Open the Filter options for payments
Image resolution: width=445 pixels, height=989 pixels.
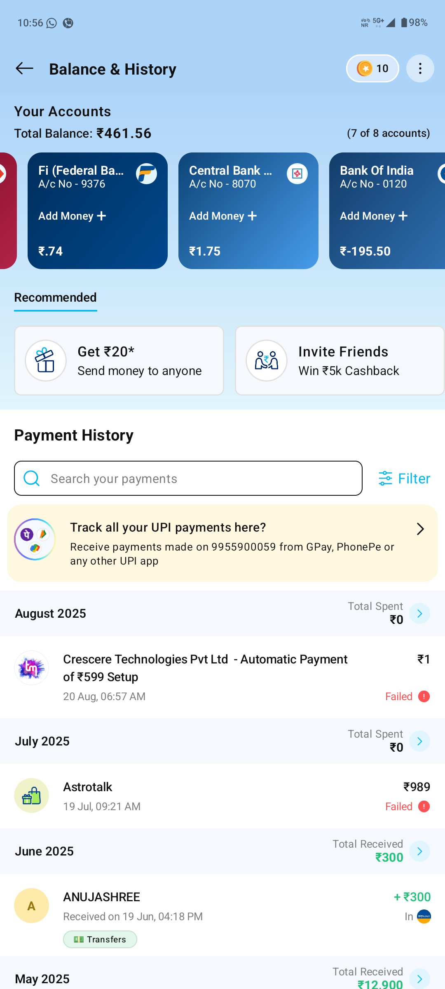point(404,478)
